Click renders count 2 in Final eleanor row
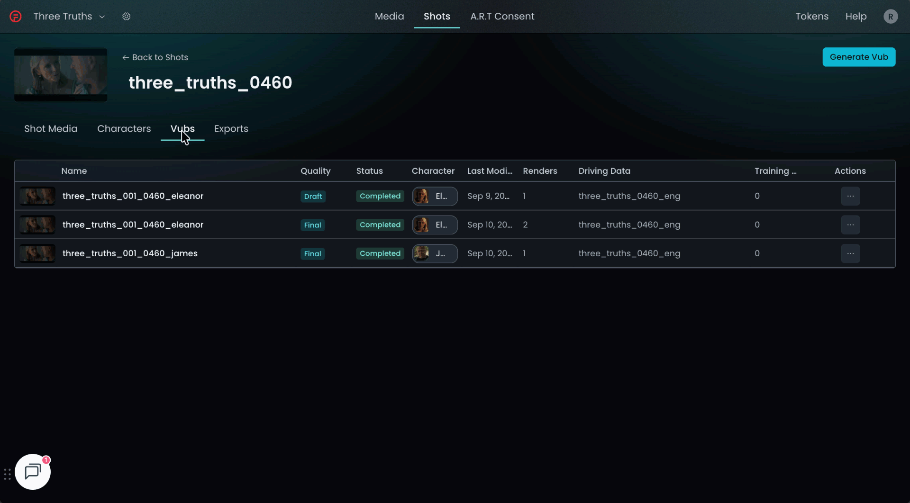The image size is (910, 503). pyautogui.click(x=525, y=225)
